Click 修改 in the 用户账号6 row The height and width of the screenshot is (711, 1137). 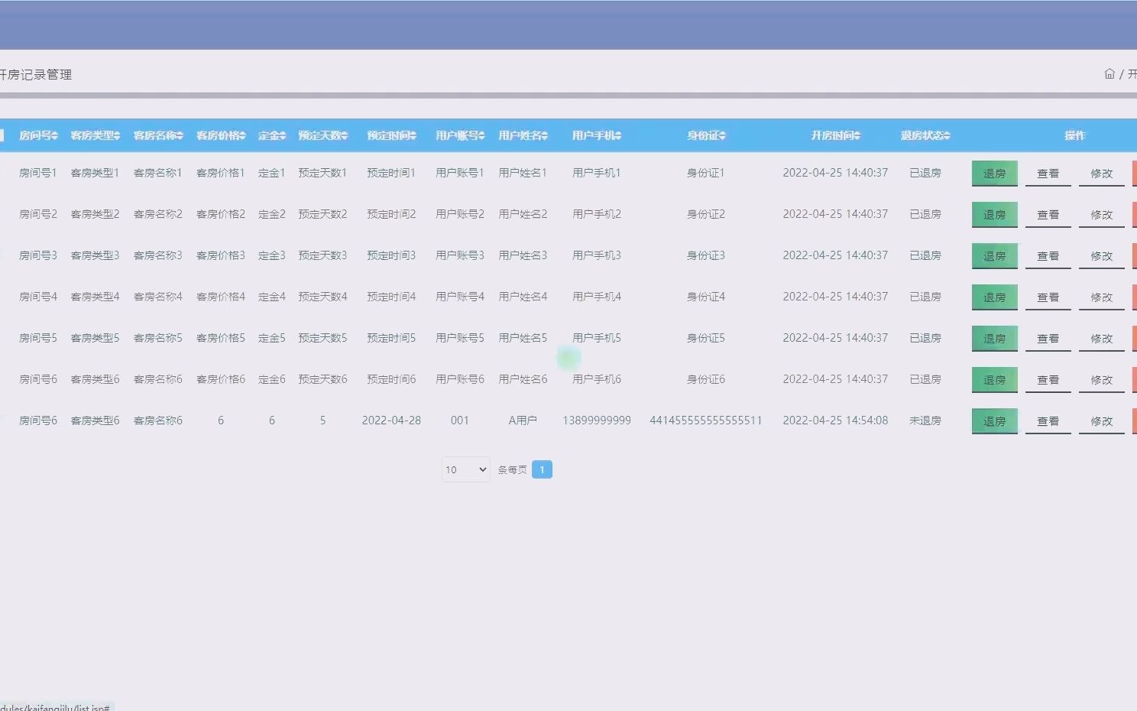[x=1101, y=380]
